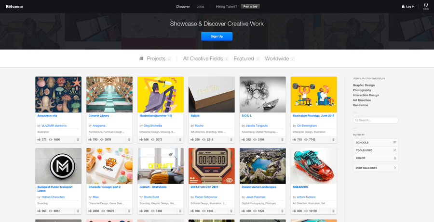Click the collection icon on Illustrations(summer '15) card
This screenshot has height=222, width=434.
(180, 140)
